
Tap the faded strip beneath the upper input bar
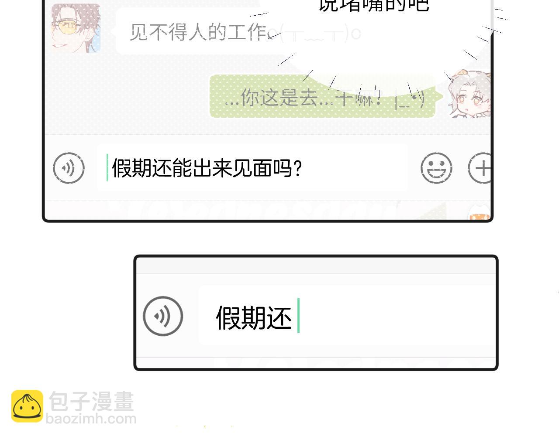coord(267,210)
